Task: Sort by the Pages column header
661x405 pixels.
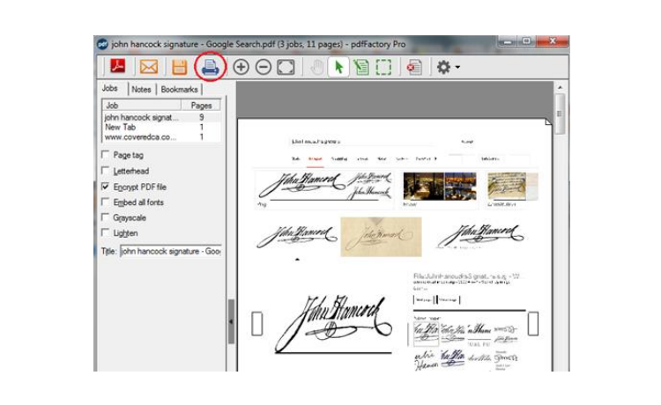Action: [x=201, y=106]
